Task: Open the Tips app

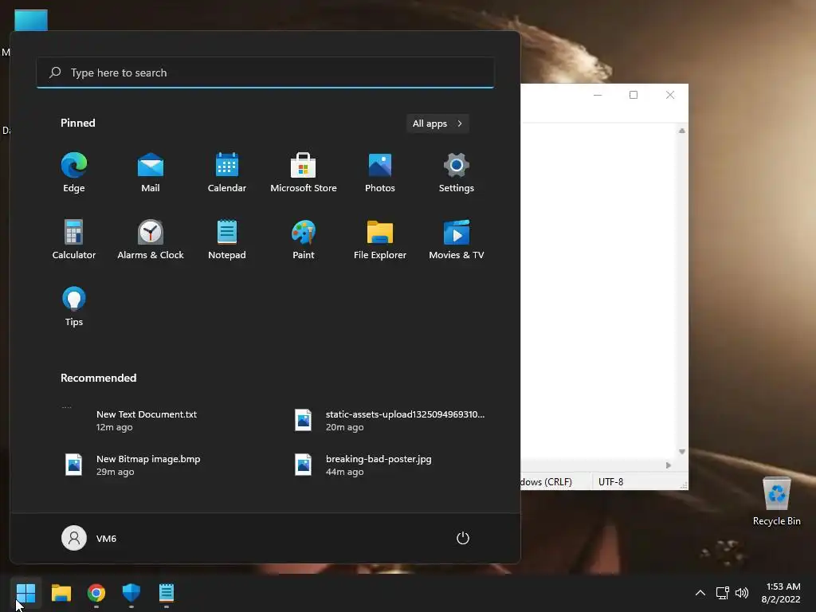Action: (74, 307)
